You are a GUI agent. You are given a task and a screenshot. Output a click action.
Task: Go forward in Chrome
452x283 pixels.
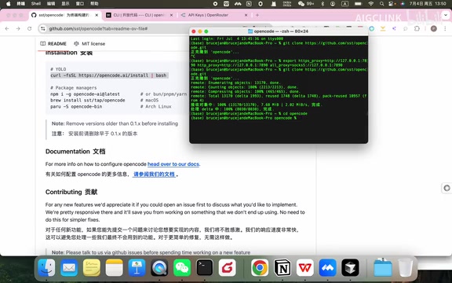18,28
